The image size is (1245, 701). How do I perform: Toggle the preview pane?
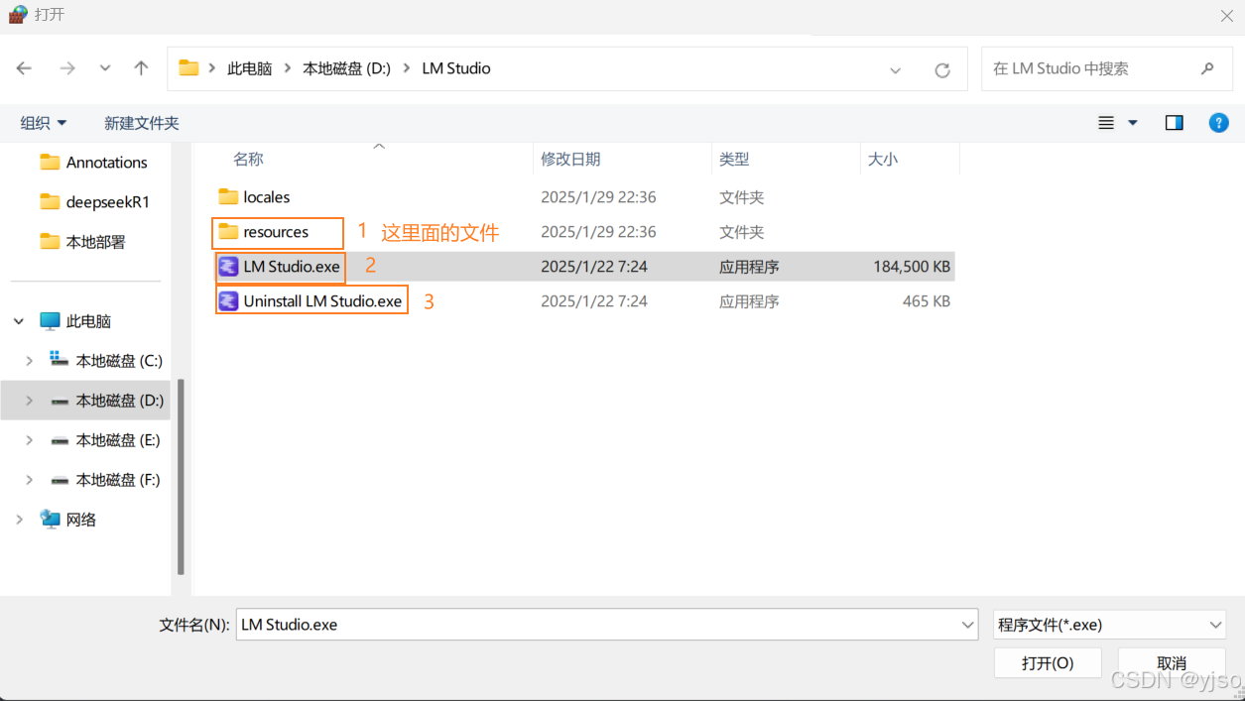pyautogui.click(x=1175, y=123)
